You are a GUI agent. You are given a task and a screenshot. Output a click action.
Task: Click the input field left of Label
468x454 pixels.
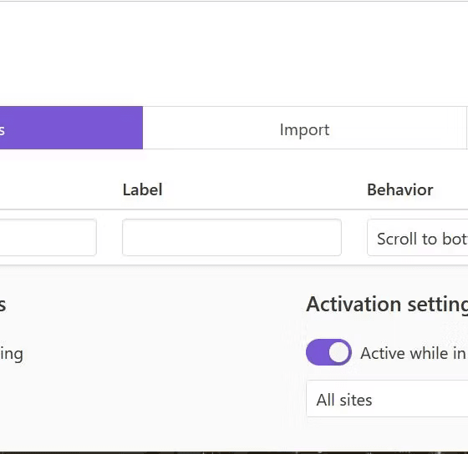48,237
